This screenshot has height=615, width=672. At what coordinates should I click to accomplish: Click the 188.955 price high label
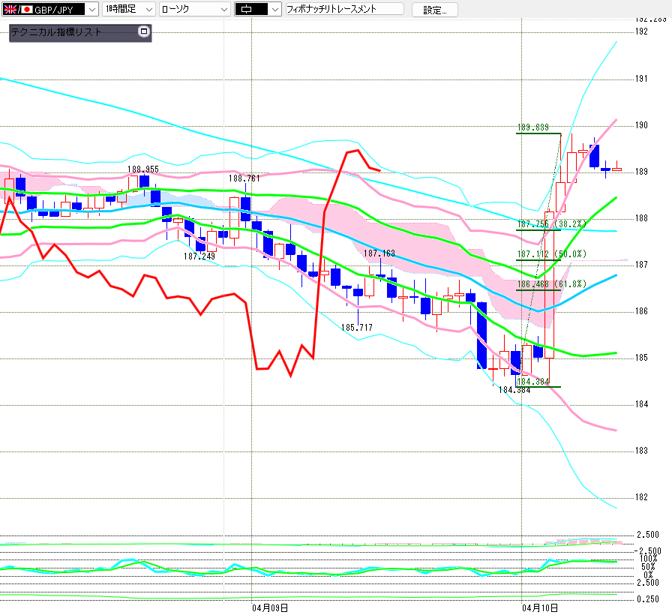pos(143,169)
